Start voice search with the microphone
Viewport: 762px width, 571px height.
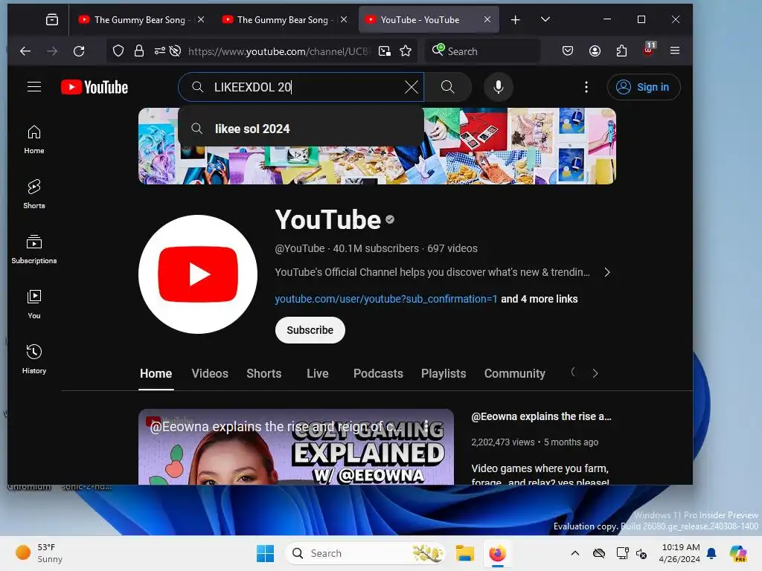tap(498, 87)
